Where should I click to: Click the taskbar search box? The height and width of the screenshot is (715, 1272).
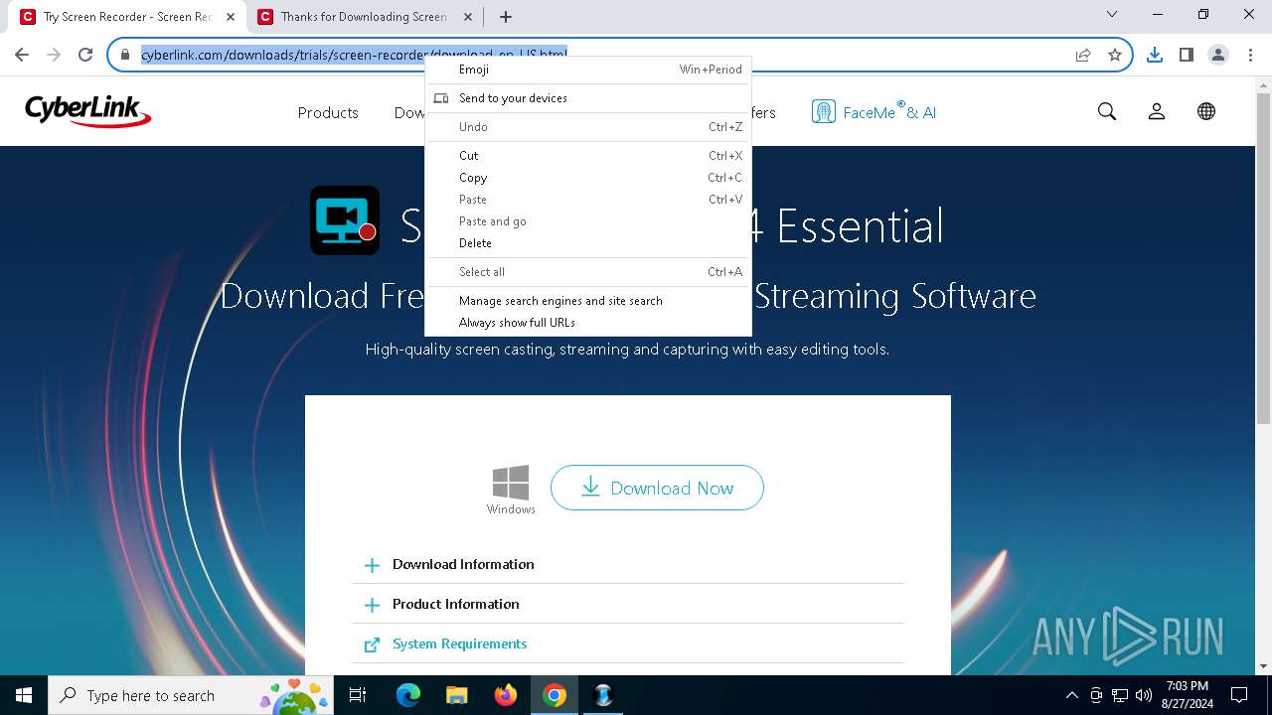click(x=192, y=695)
